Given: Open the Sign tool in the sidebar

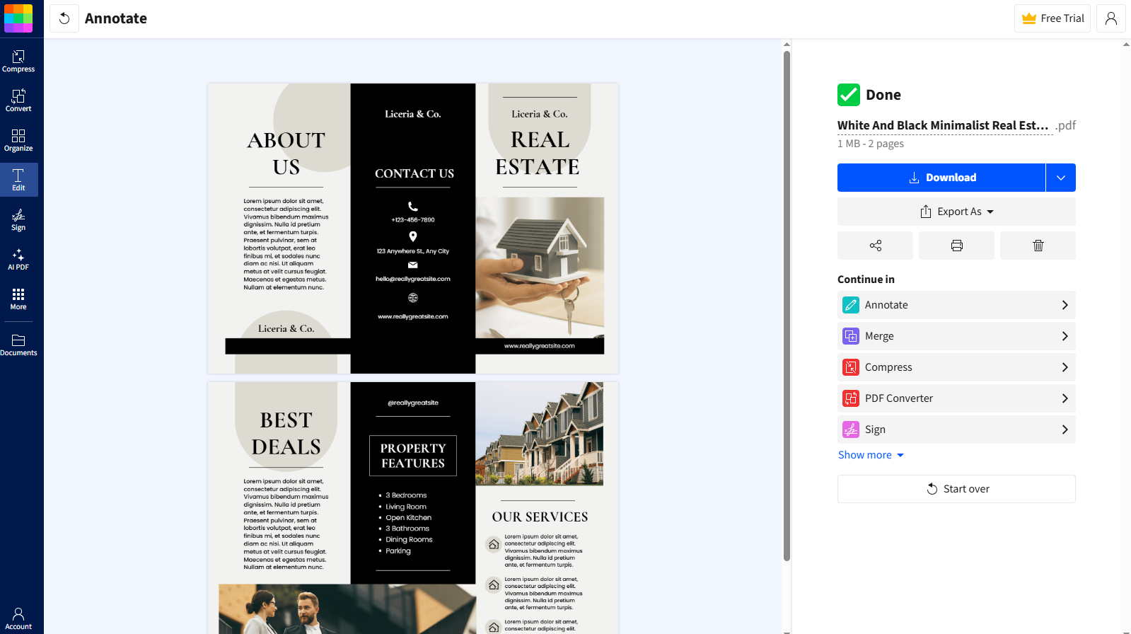Looking at the screenshot, I should pyautogui.click(x=18, y=219).
